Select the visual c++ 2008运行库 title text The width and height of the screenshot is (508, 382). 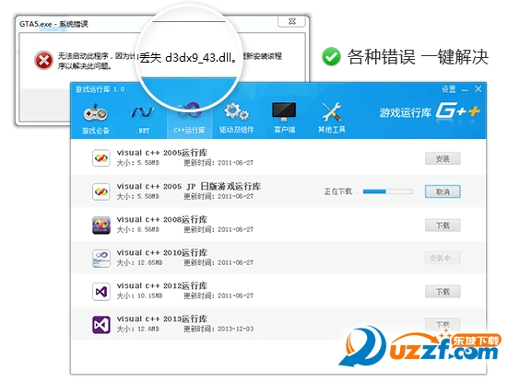[x=161, y=219]
